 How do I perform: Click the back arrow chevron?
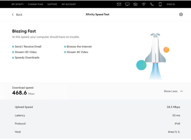click(13, 15)
